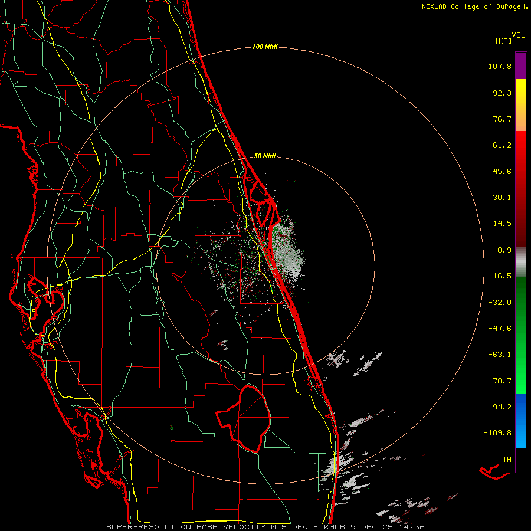Click the purple color band on velocity scale

pos(521,66)
